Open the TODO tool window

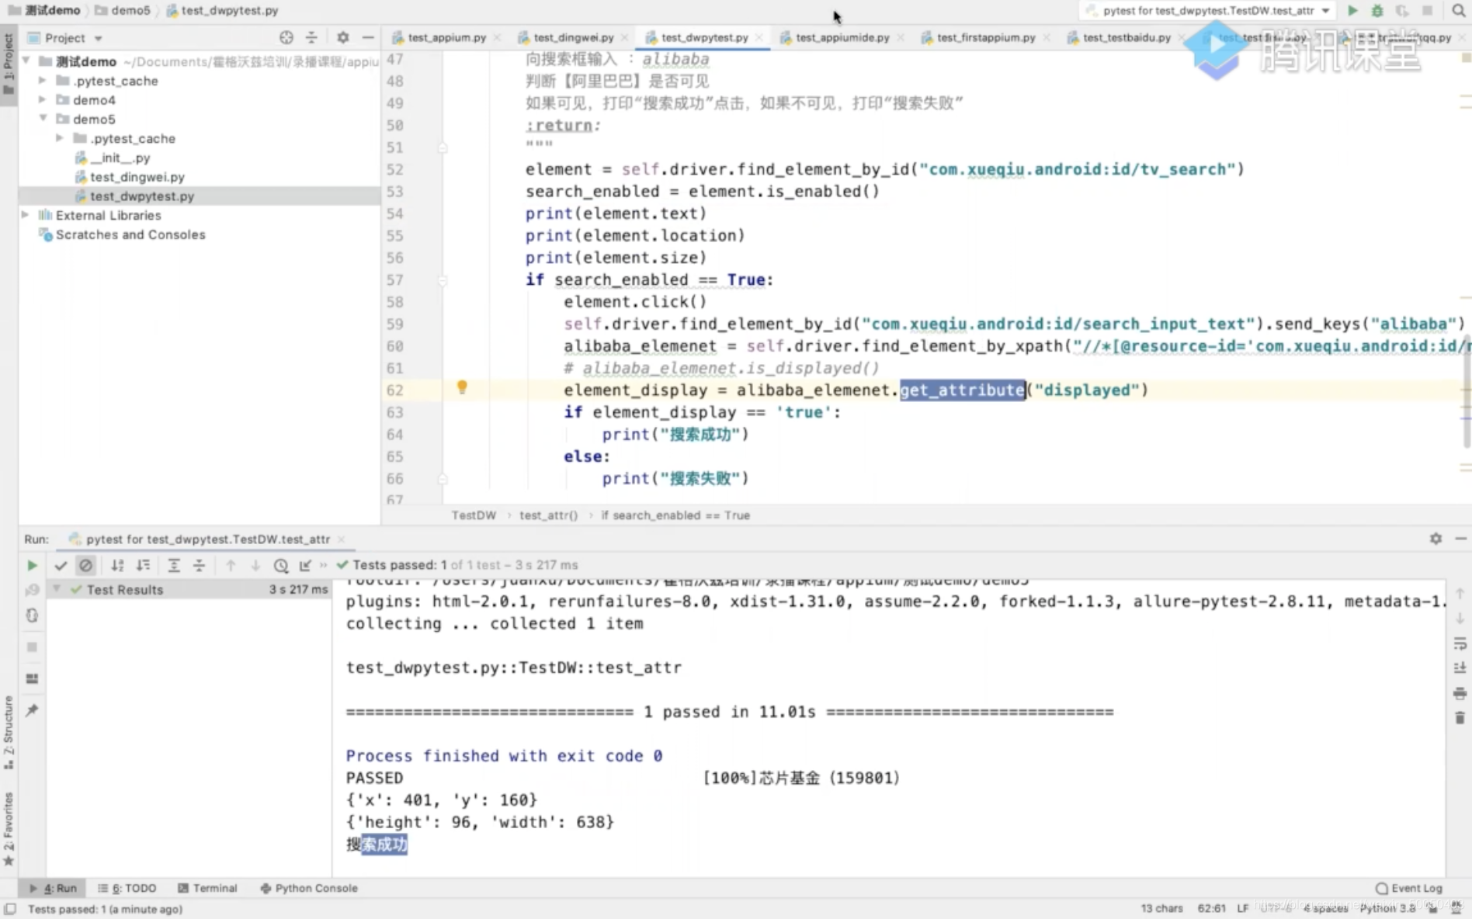tap(127, 888)
